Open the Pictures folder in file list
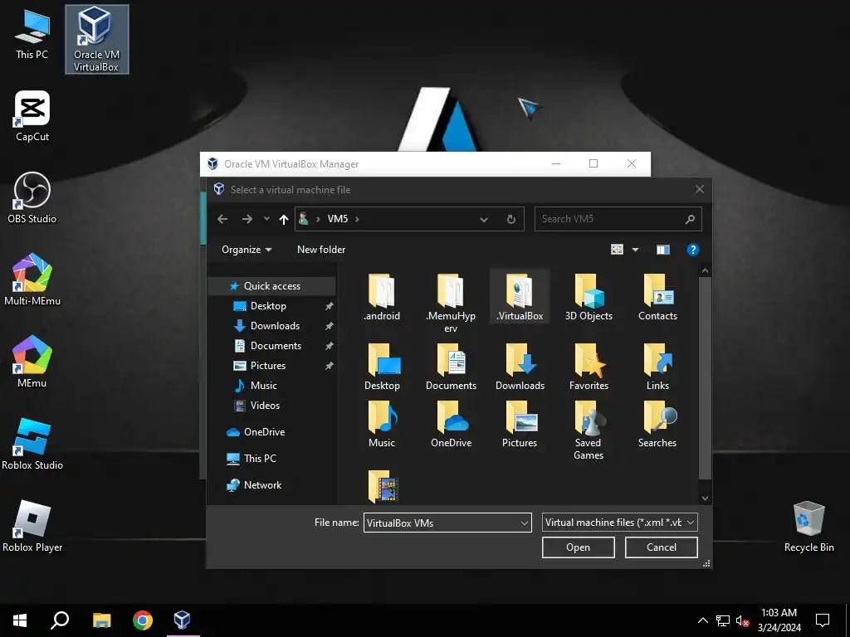Image resolution: width=850 pixels, height=637 pixels. (520, 424)
